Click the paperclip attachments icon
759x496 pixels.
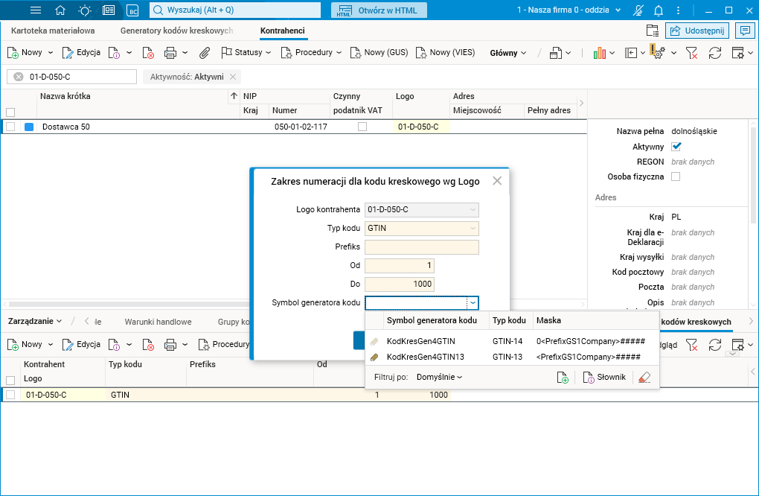[x=205, y=53]
